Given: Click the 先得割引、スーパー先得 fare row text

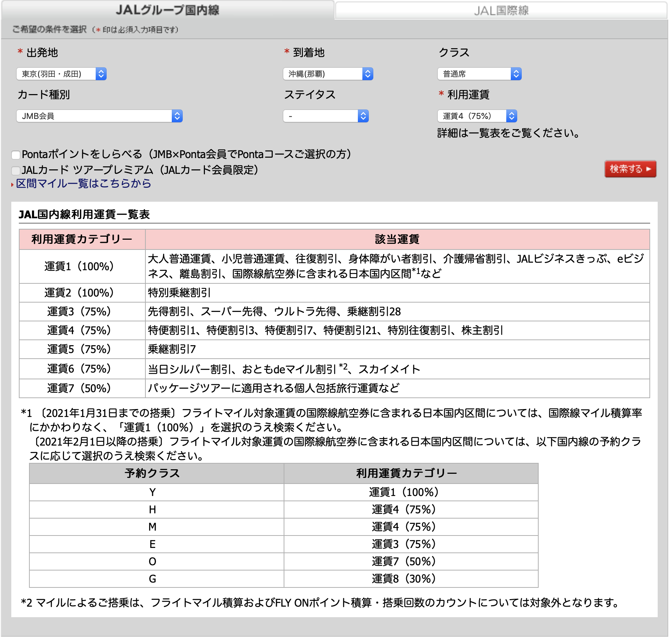Looking at the screenshot, I should coord(274,312).
